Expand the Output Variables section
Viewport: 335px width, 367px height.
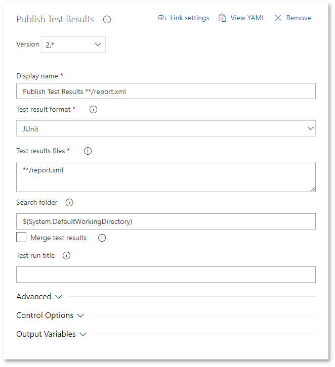point(51,334)
